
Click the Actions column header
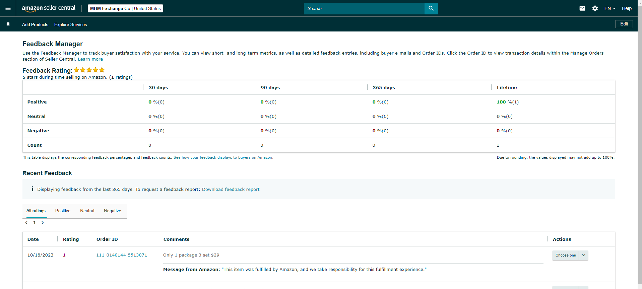(x=562, y=239)
